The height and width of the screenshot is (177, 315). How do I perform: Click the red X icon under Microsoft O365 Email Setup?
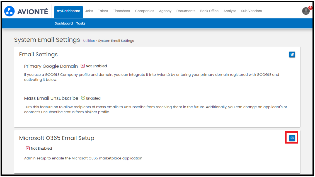click(x=28, y=149)
